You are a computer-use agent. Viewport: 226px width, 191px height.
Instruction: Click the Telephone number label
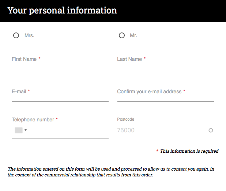pos(33,120)
